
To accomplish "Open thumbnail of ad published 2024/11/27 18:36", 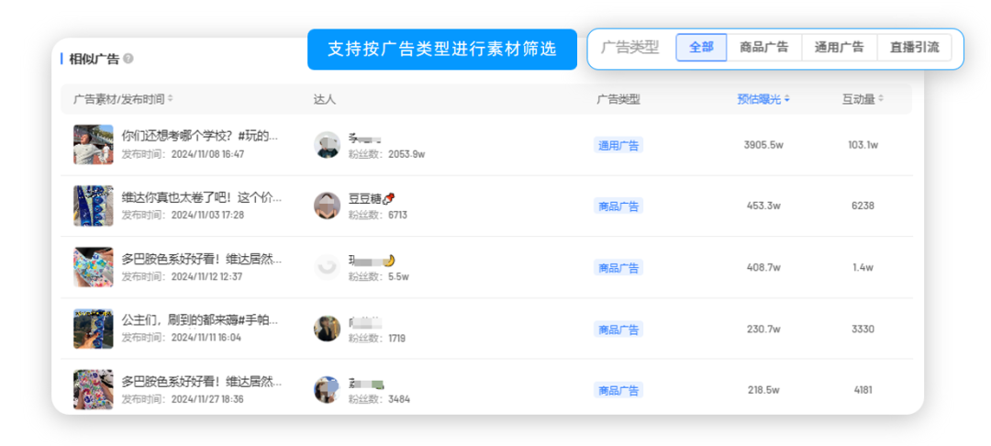I will pos(93,390).
